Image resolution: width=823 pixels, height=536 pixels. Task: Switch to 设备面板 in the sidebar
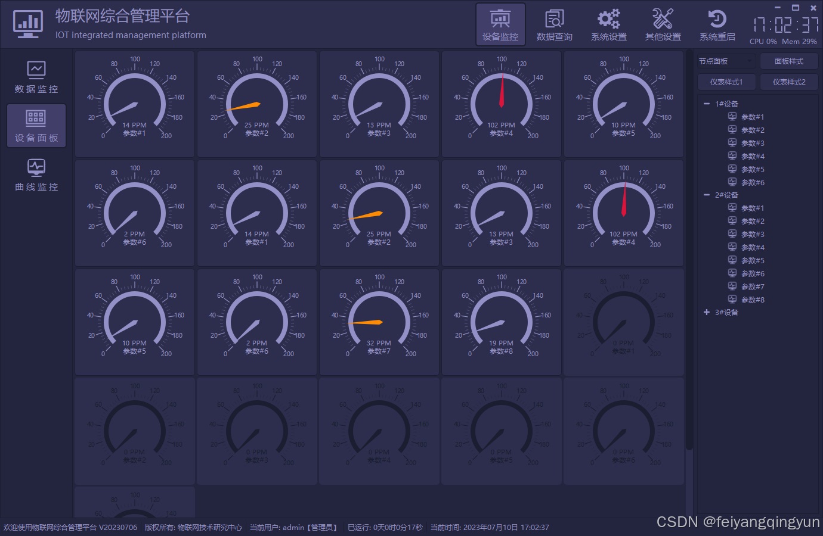[x=36, y=126]
